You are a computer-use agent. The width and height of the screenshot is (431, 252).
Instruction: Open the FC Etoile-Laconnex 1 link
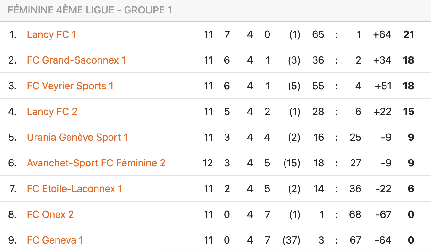(75, 189)
